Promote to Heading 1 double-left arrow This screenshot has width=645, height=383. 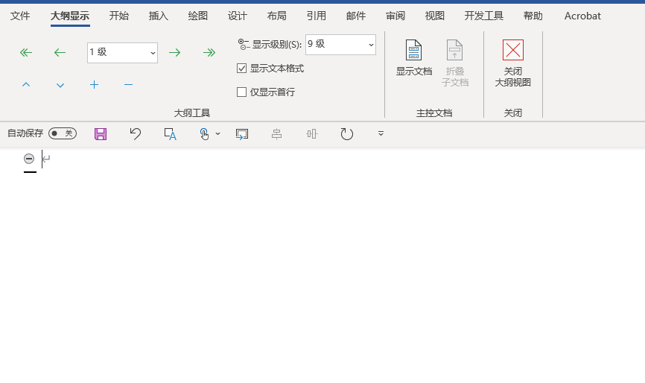(26, 52)
